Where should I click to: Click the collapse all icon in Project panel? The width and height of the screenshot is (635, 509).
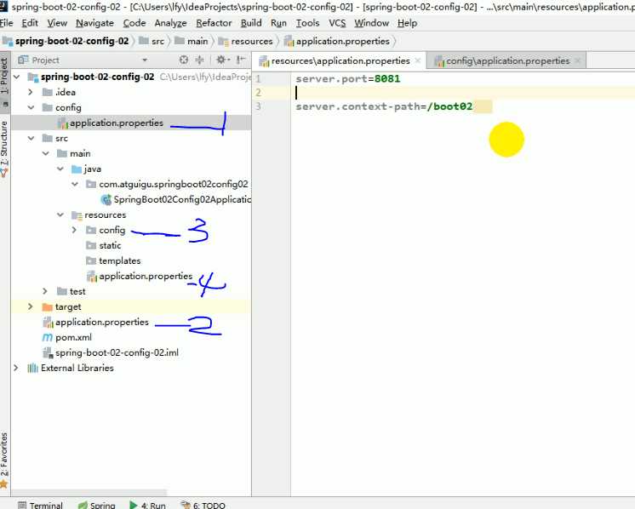coord(199,60)
